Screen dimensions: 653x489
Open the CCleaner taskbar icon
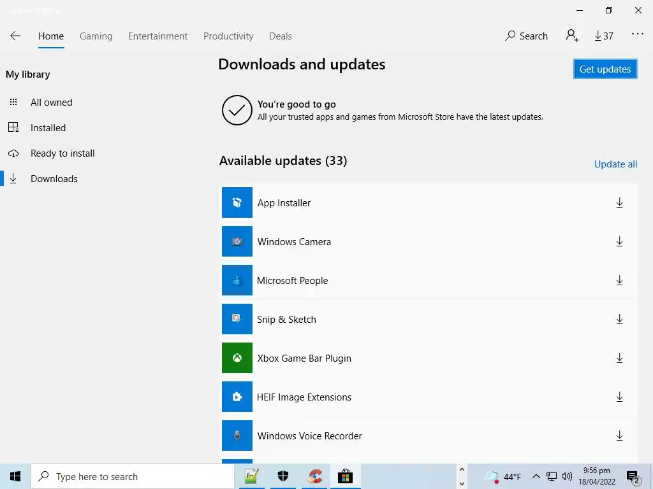(314, 476)
